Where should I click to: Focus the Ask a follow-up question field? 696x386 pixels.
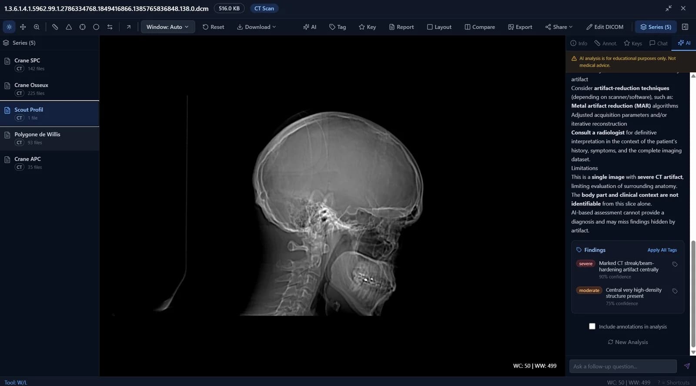click(x=623, y=366)
